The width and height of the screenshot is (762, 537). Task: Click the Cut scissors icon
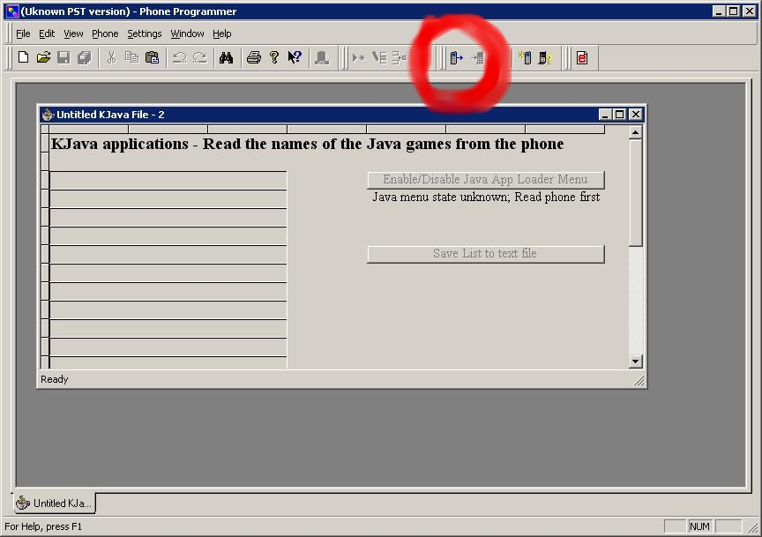[111, 58]
